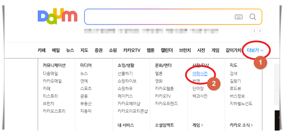Screen dimensions: 284x135
Task: Open 카페 under 커뮤니케이션 column
Action: pos(47,89)
